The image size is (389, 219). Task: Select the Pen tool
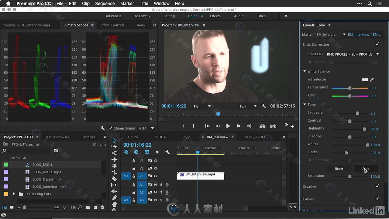point(114,198)
